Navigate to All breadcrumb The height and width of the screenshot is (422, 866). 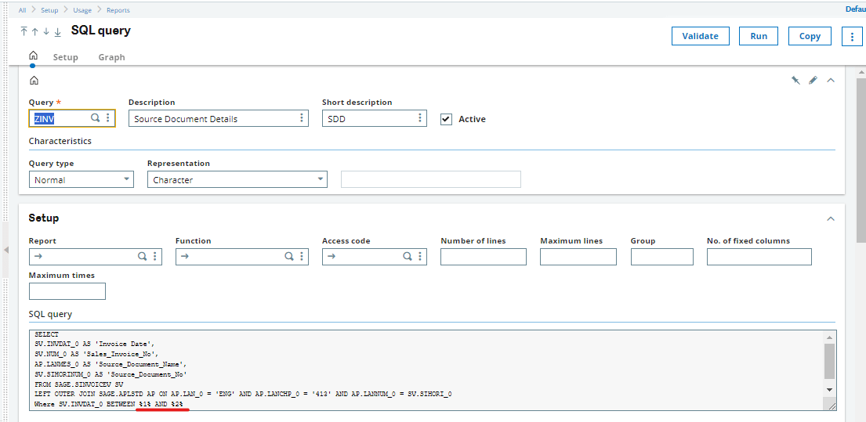coord(22,10)
